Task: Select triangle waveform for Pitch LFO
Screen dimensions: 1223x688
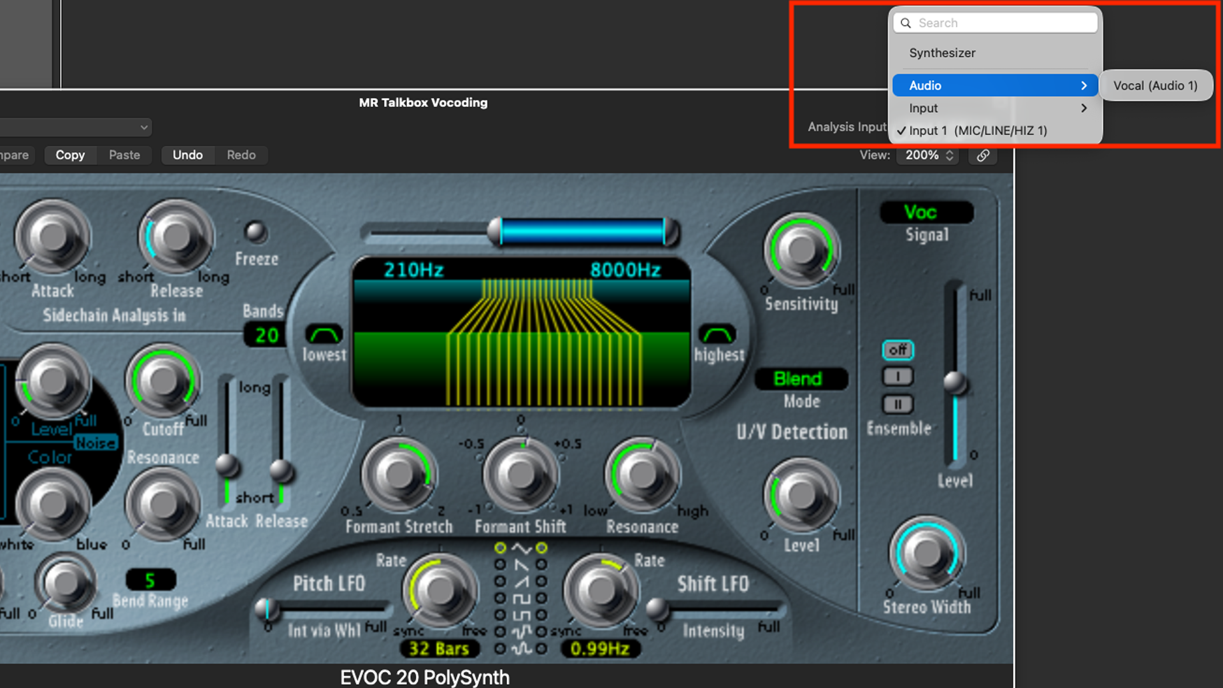Action: click(x=501, y=548)
